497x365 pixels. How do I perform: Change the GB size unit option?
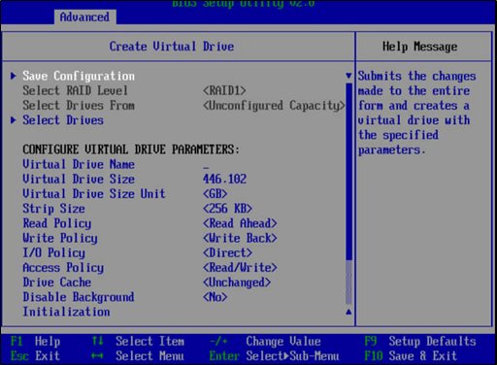coord(215,194)
